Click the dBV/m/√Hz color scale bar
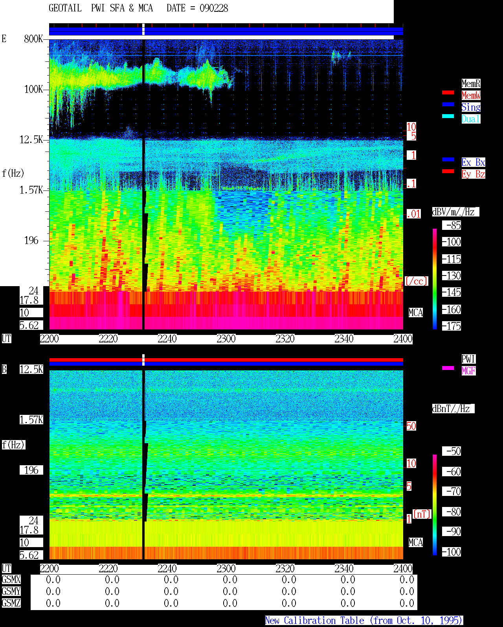 tap(435, 279)
